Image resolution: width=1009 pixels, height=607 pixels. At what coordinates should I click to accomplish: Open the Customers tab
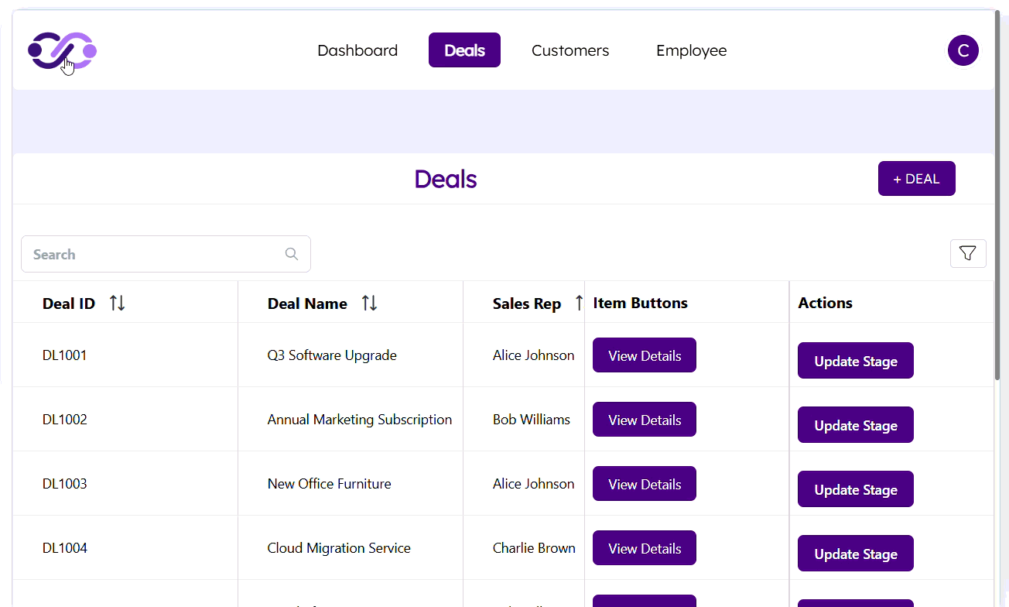pyautogui.click(x=570, y=50)
